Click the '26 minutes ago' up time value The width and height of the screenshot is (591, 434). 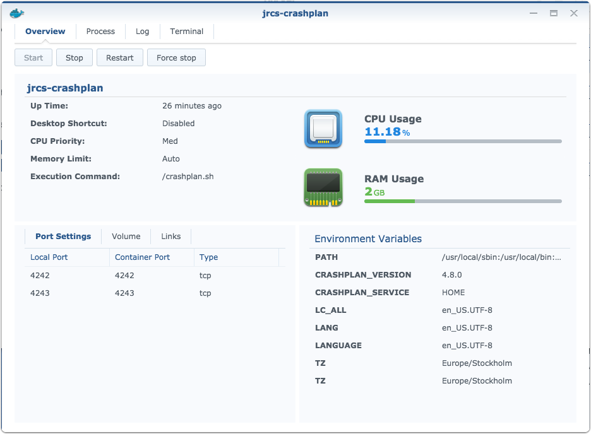point(192,106)
